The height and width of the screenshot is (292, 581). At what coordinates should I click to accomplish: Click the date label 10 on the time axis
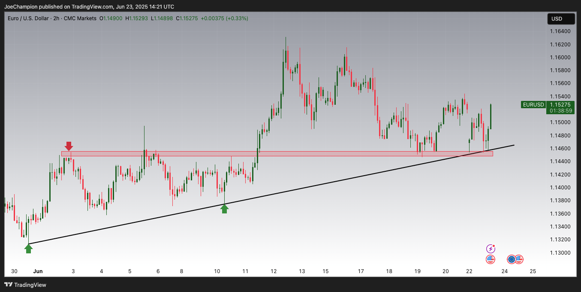(217, 271)
